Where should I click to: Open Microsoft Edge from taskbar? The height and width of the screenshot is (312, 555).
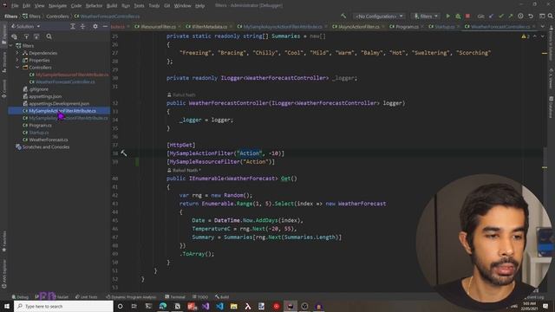click(x=163, y=306)
